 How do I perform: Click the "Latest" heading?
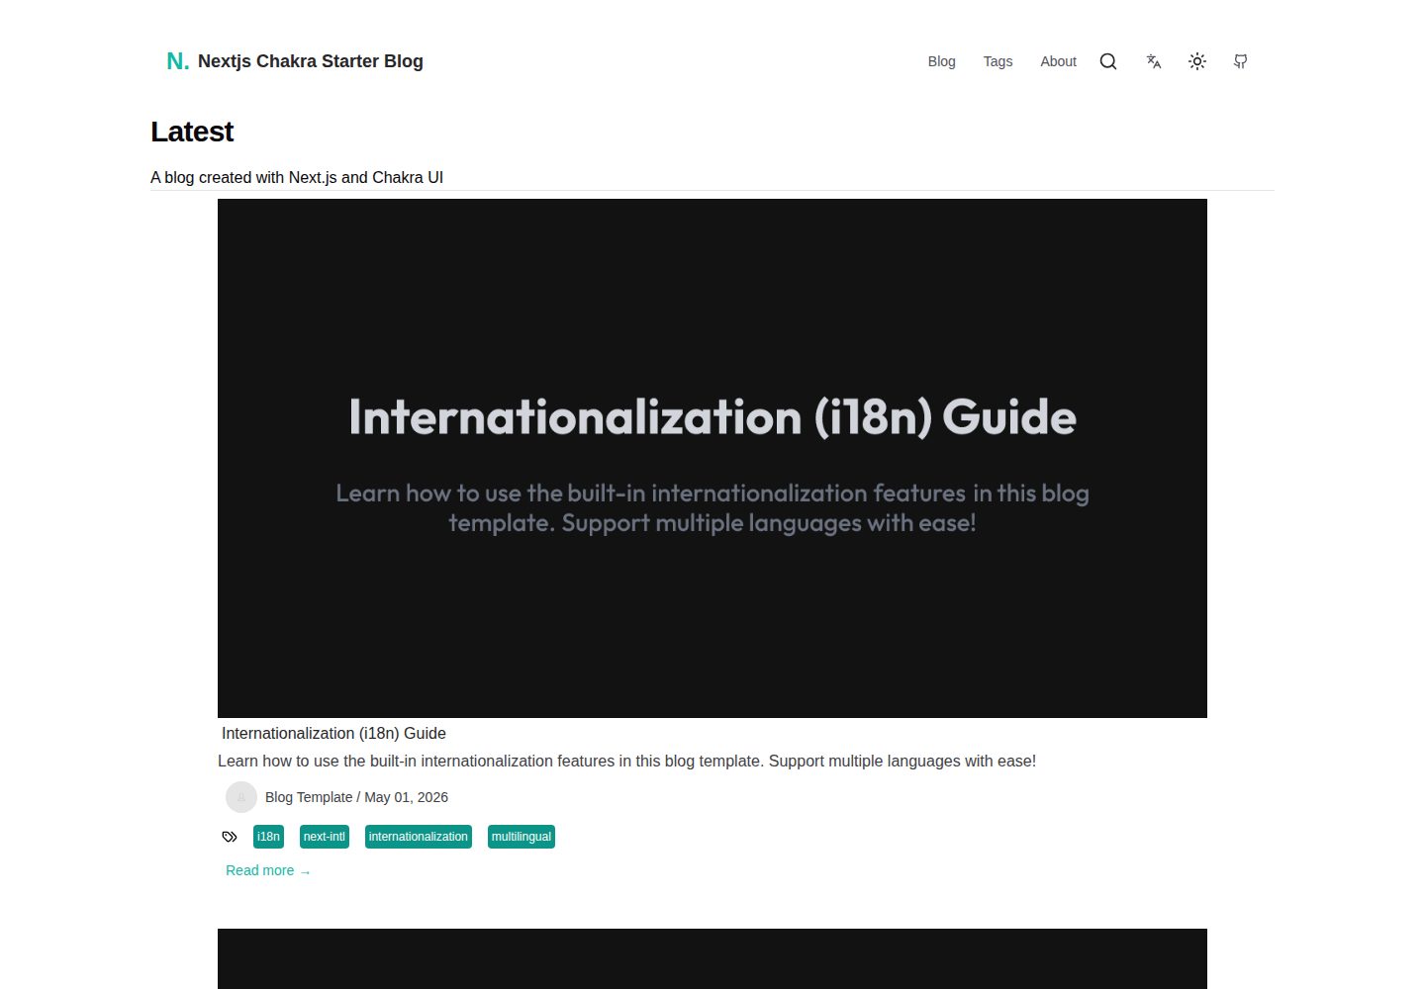pyautogui.click(x=192, y=132)
